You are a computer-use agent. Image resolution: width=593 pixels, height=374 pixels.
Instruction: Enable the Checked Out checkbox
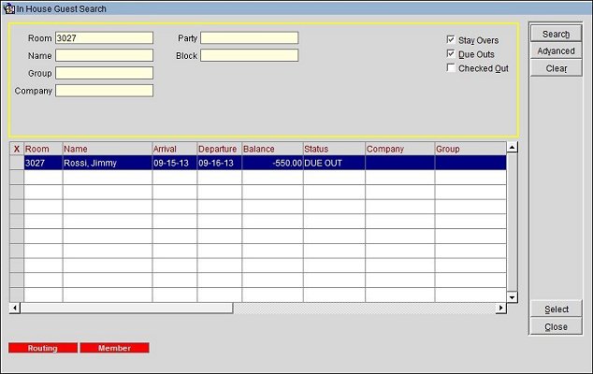pyautogui.click(x=452, y=68)
